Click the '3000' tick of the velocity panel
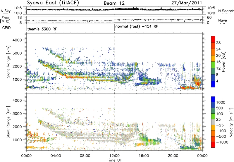234x162 pixels. point(17,113)
